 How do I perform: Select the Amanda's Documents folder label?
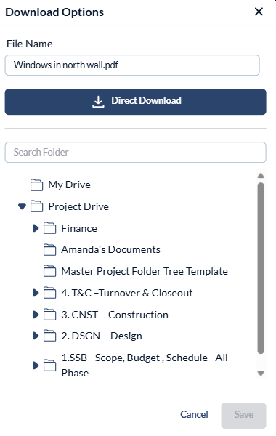[110, 250]
